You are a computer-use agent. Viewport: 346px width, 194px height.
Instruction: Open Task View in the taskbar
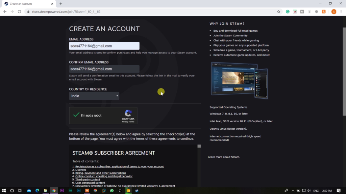point(20,191)
